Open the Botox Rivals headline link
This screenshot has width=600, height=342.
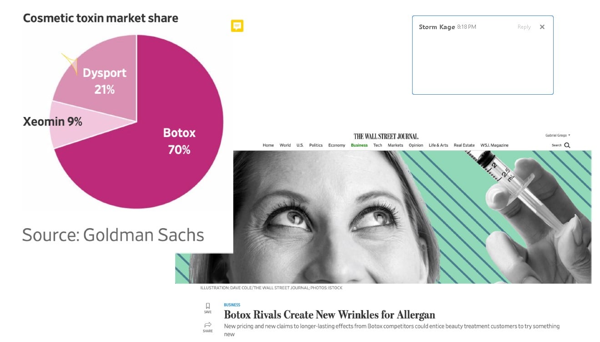329,315
